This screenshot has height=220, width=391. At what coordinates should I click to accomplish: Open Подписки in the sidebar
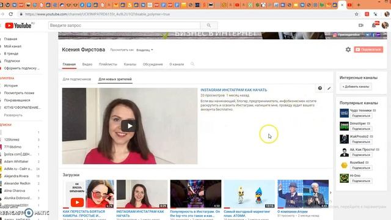[x=12, y=61]
